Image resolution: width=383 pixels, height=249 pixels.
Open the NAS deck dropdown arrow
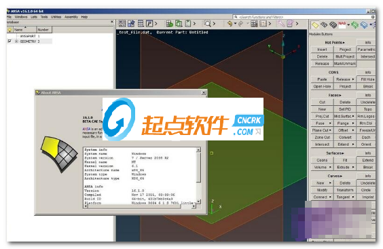(x=348, y=24)
